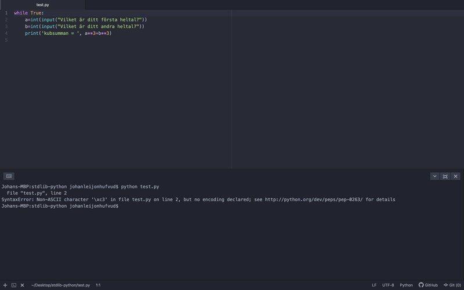This screenshot has height=290, width=464.
Task: Change the UTF-8 file encoding
Action: [388, 285]
